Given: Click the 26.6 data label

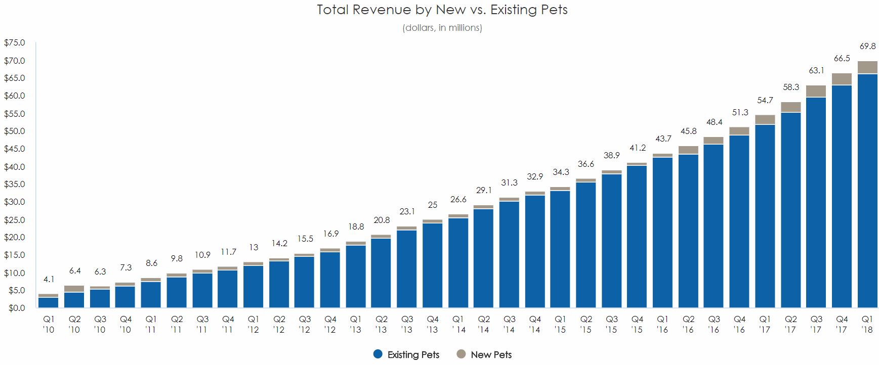Looking at the screenshot, I should (x=458, y=199).
